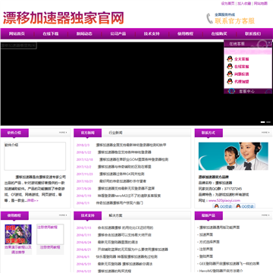Open the 登陆界面 product link
Image resolution: width=273 pixels, height=273 pixels.
click(x=206, y=256)
